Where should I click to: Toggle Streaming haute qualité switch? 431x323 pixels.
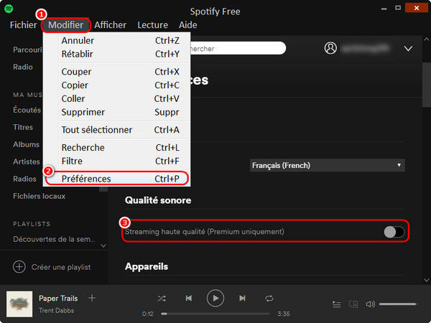click(394, 232)
